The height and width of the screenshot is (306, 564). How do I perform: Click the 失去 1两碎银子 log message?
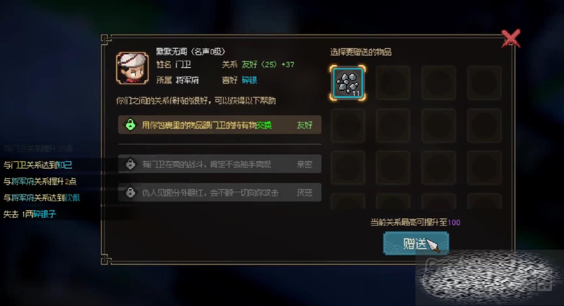(30, 214)
